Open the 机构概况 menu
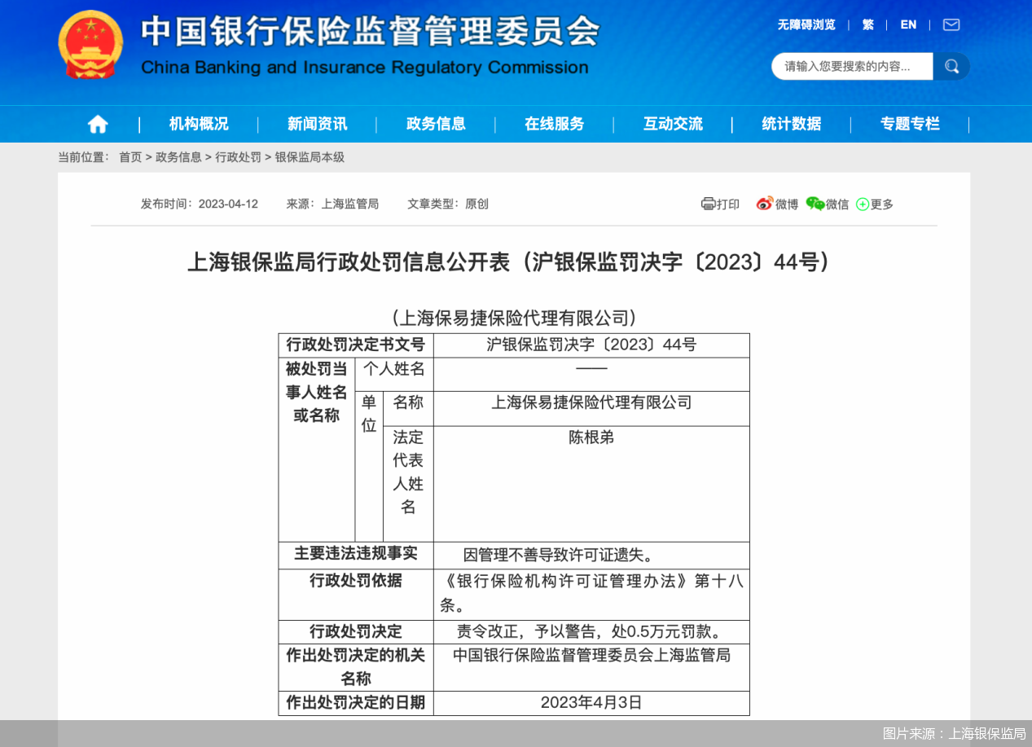Viewport: 1032px width, 747px height. [197, 123]
